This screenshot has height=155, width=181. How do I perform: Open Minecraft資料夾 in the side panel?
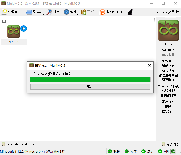click(x=168, y=86)
